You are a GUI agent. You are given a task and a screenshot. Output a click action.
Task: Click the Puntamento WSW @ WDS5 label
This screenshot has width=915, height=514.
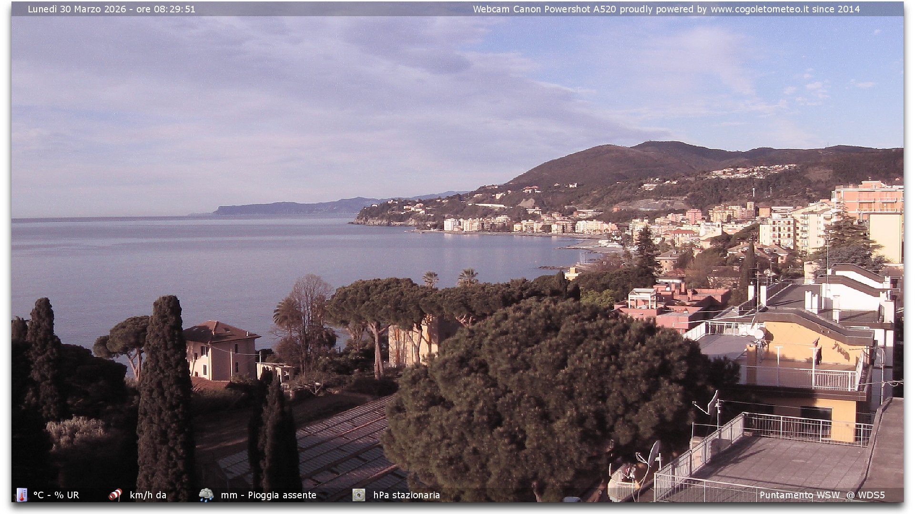coord(822,495)
